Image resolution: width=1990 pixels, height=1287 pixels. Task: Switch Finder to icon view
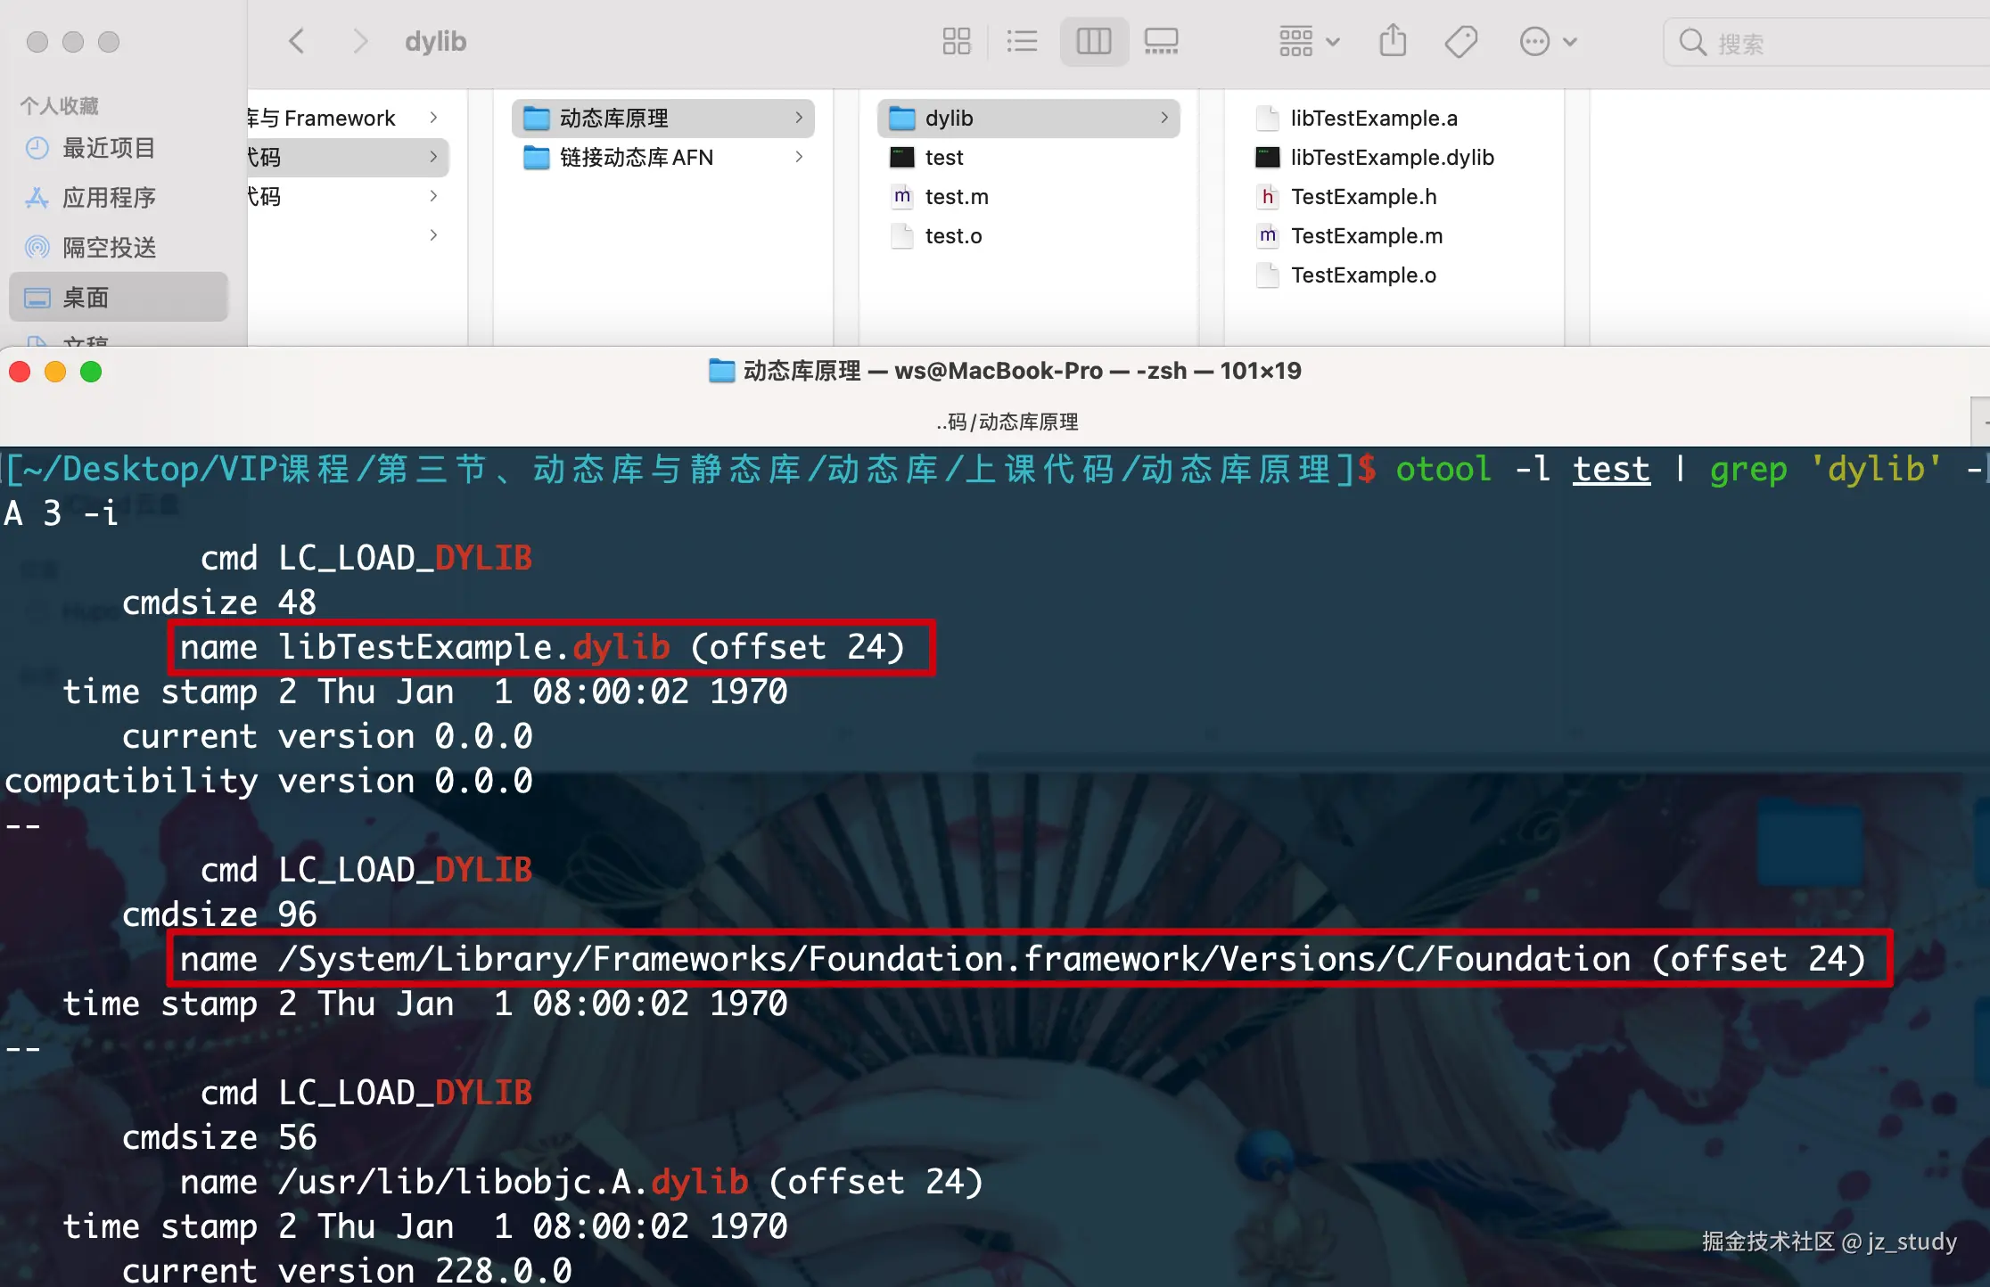point(956,41)
